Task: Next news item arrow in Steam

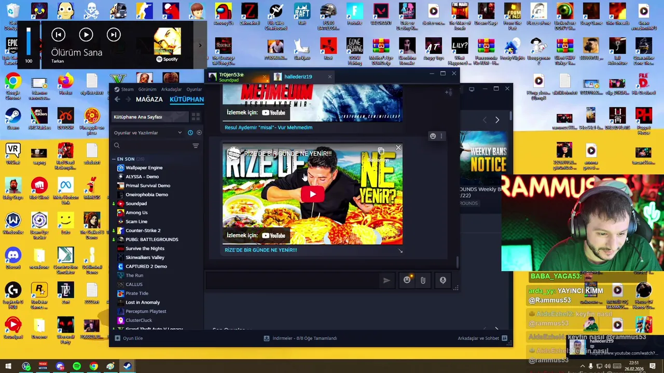Action: pyautogui.click(x=497, y=120)
